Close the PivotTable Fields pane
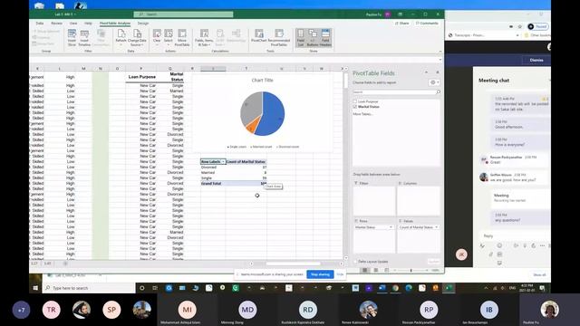 coord(437,72)
